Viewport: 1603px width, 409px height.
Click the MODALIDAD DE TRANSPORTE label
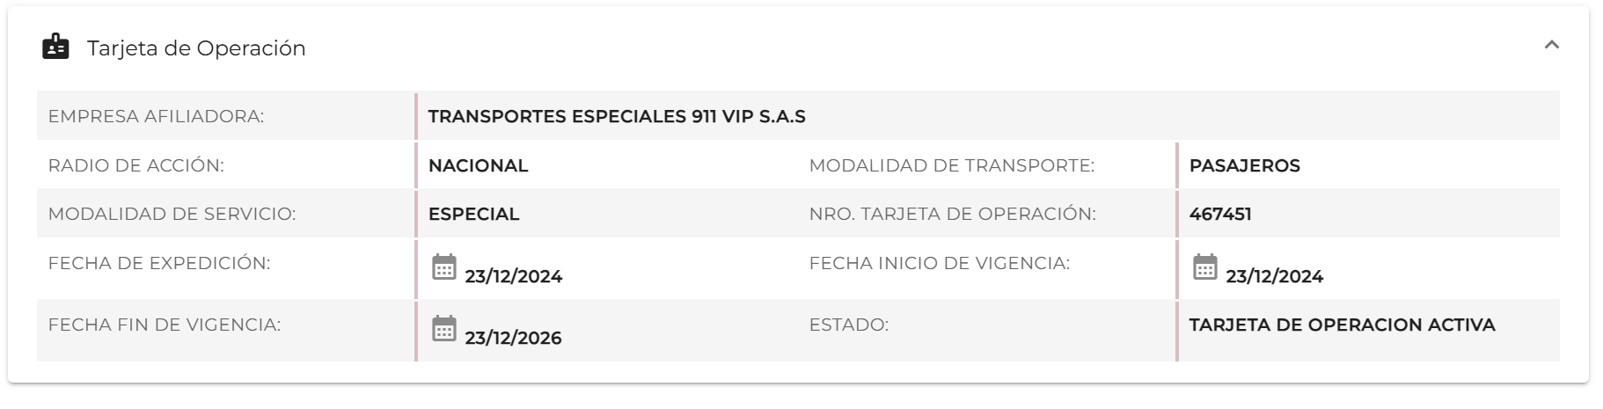pyautogui.click(x=951, y=165)
